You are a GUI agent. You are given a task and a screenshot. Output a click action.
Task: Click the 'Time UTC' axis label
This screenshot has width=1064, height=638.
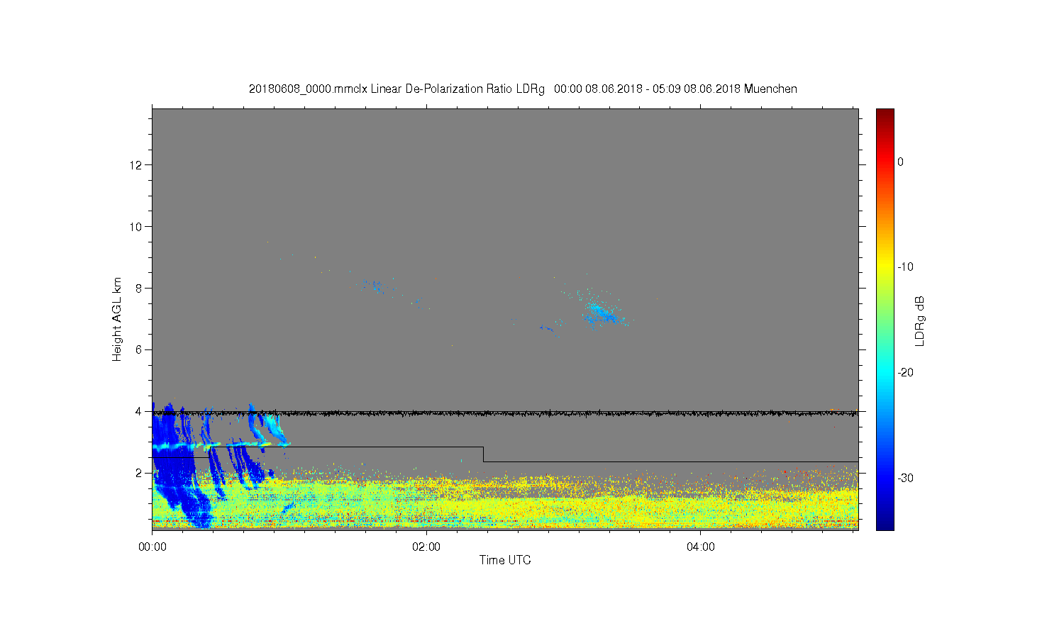tap(505, 560)
